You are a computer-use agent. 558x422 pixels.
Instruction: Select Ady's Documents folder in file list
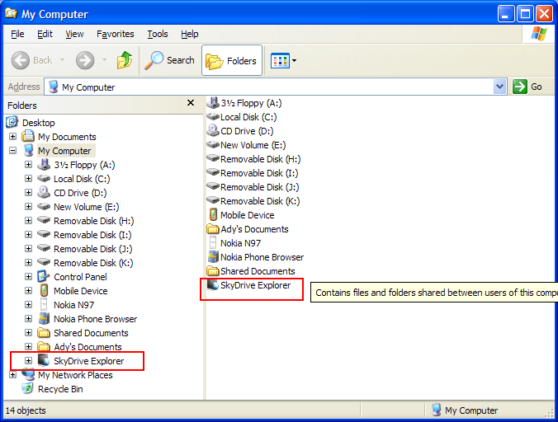pyautogui.click(x=213, y=228)
